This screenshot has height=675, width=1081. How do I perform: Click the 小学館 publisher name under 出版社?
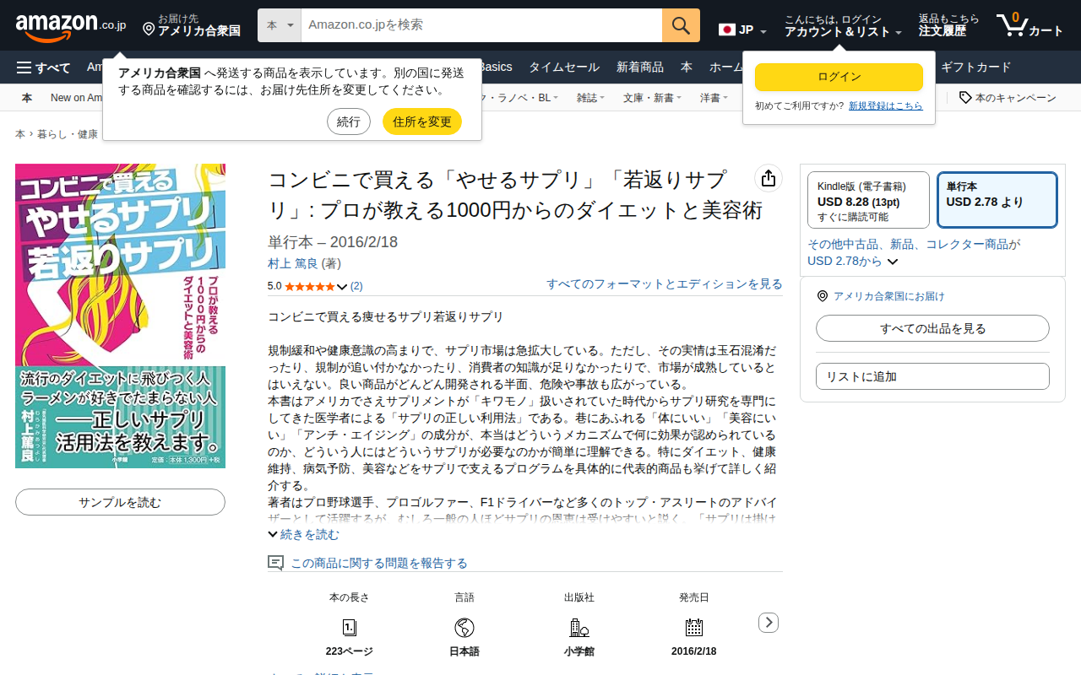(x=579, y=651)
